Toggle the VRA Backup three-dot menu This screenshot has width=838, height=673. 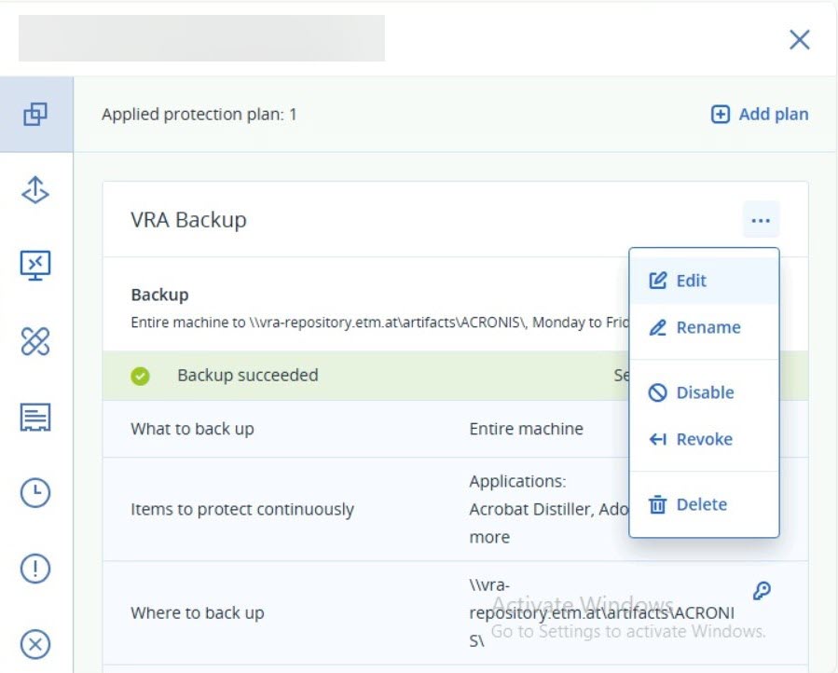(761, 221)
